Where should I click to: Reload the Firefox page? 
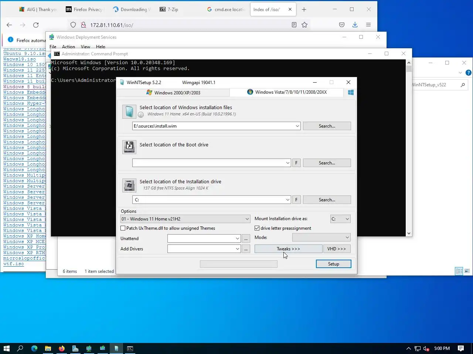click(36, 25)
